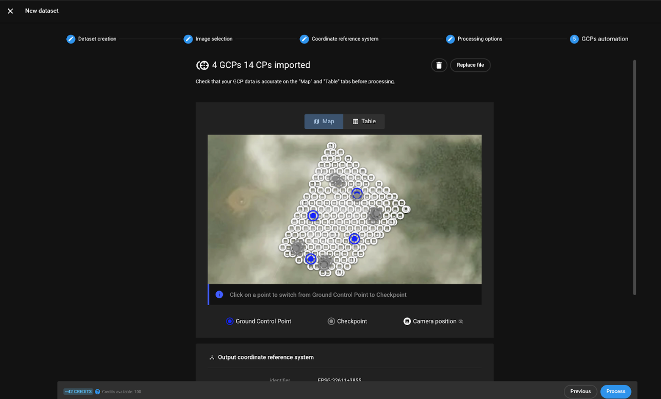The height and width of the screenshot is (399, 661).
Task: Click the axis icon beside Output coordinate reference system
Action: (x=212, y=357)
